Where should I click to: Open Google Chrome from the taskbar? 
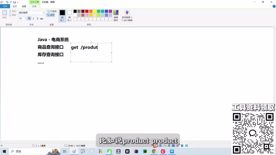(154, 151)
